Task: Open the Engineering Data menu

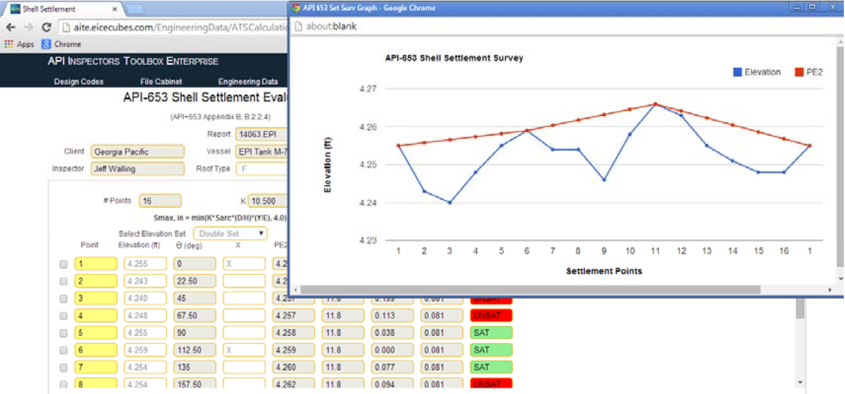Action: pos(248,81)
